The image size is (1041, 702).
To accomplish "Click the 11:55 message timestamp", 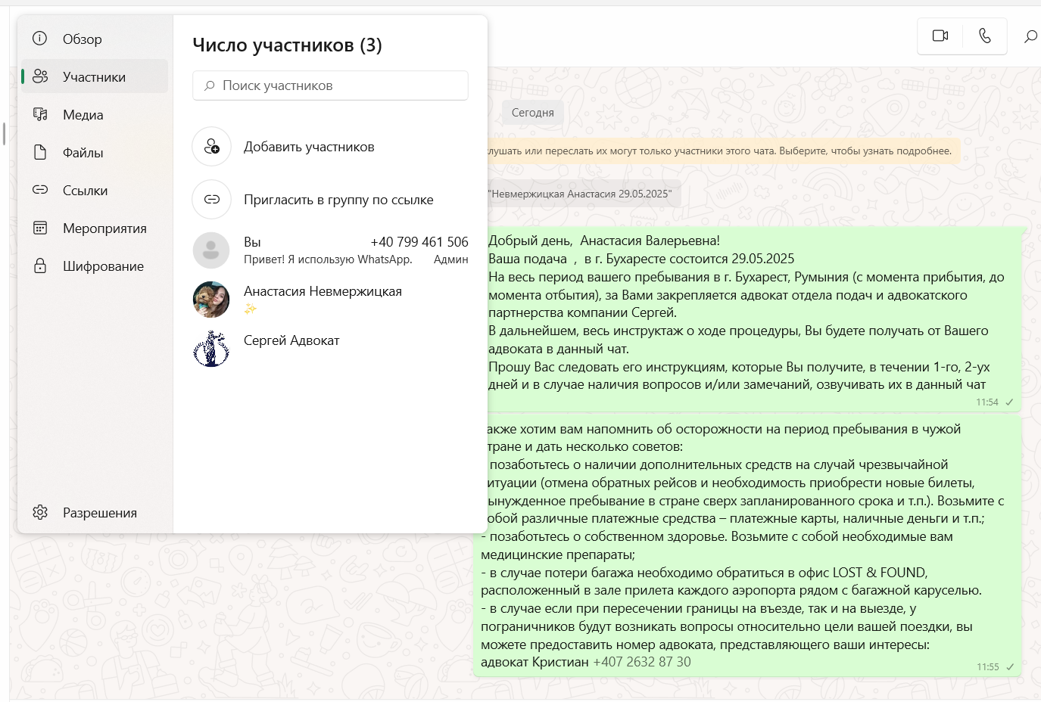I will click(987, 667).
